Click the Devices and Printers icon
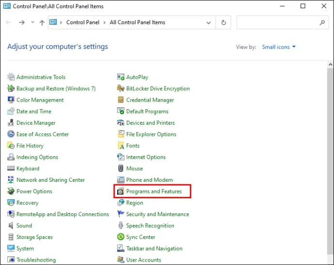Screen dimensions: 334x265 point(121,123)
